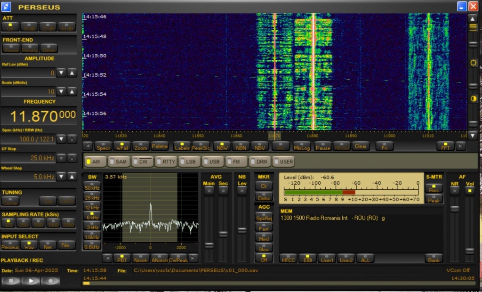The image size is (482, 292).
Task: Click the down arrow below the contrast icon
Action: click(473, 135)
